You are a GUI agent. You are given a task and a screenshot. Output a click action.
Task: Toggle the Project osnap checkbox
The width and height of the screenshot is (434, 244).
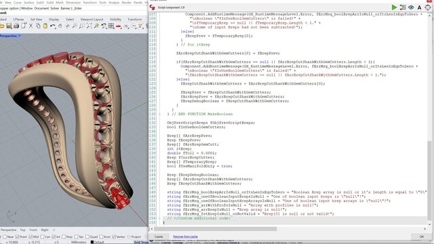[129, 237]
